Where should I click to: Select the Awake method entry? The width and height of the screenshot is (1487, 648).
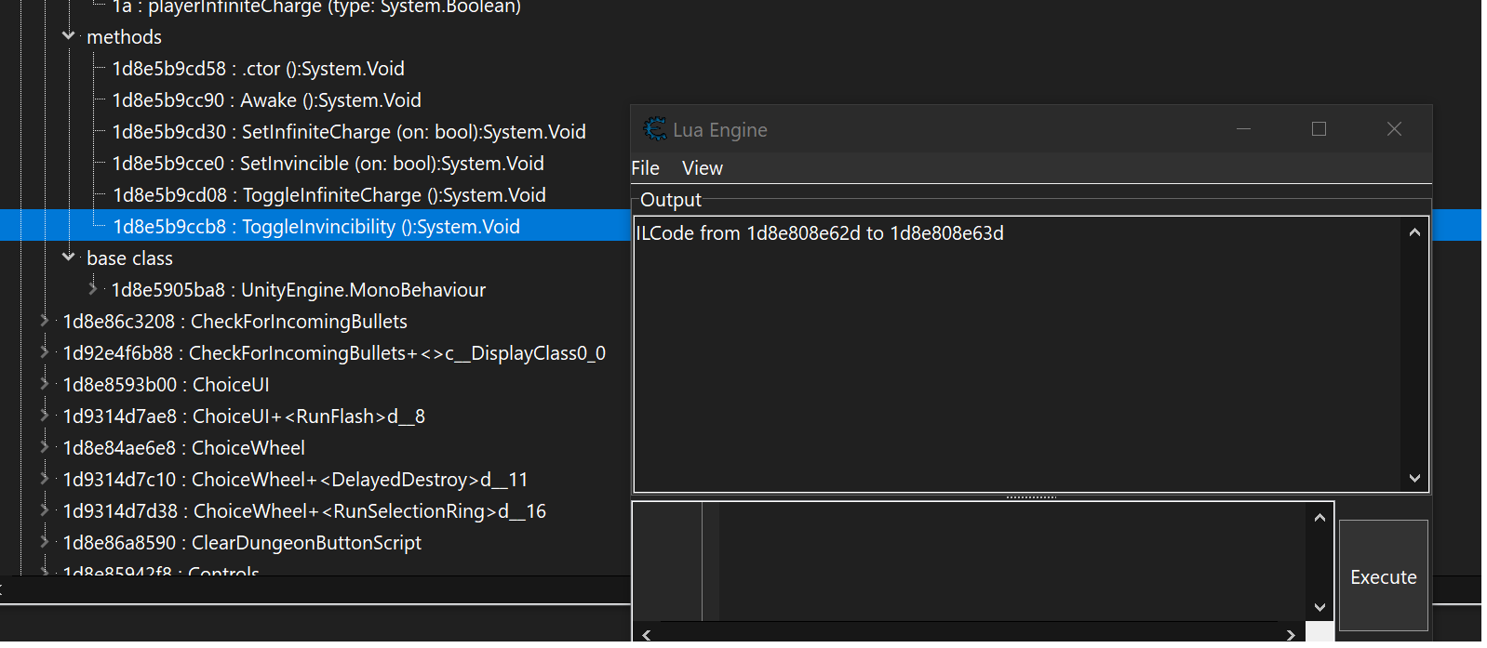[266, 100]
